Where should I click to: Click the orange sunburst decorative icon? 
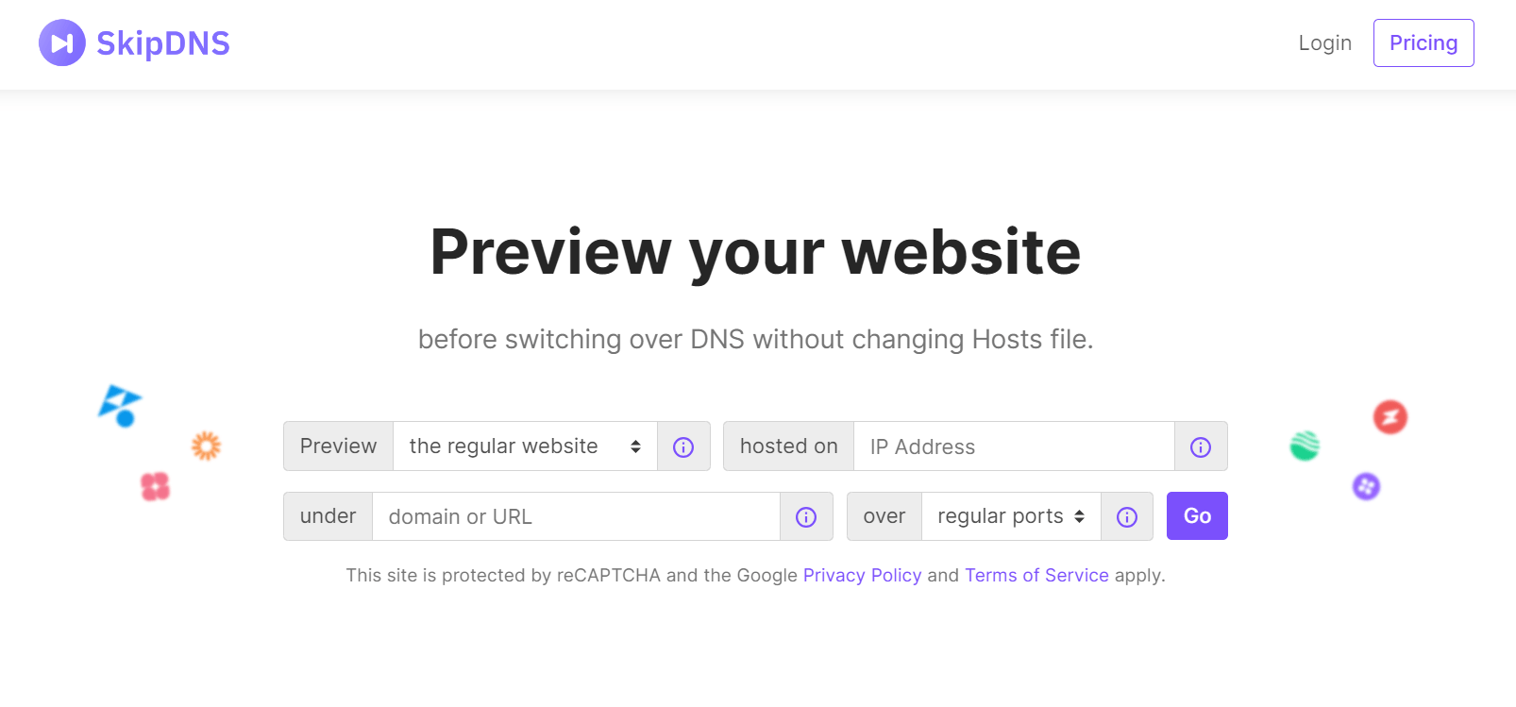(206, 446)
